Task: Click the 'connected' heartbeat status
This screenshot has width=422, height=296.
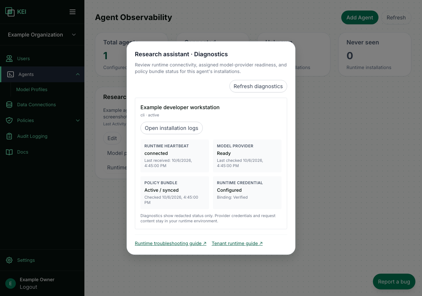Action: pyautogui.click(x=156, y=153)
